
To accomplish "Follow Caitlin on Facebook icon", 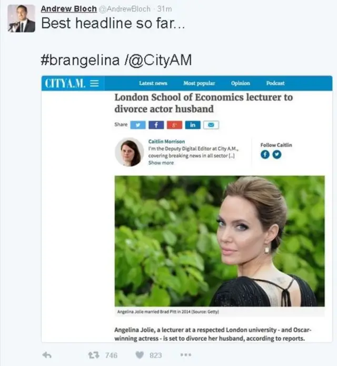I will point(265,154).
